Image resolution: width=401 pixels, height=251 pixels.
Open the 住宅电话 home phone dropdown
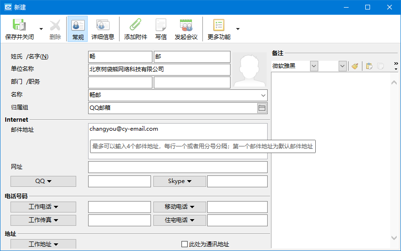tap(180, 220)
